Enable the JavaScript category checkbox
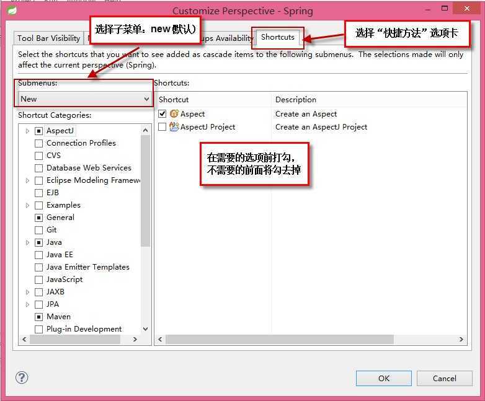The width and height of the screenshot is (485, 401). click(38, 280)
